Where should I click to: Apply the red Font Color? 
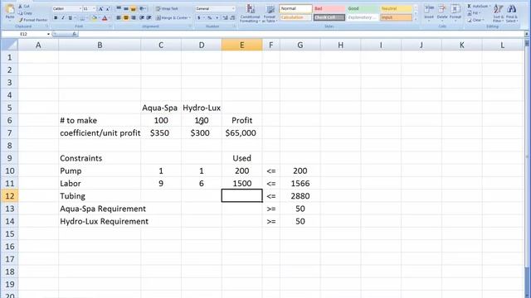click(x=105, y=18)
